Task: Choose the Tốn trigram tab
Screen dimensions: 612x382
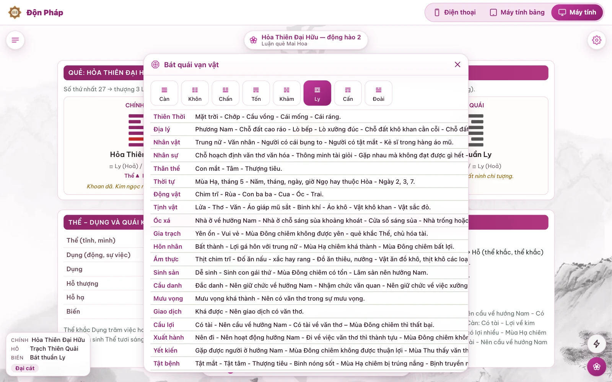Action: tap(256, 93)
